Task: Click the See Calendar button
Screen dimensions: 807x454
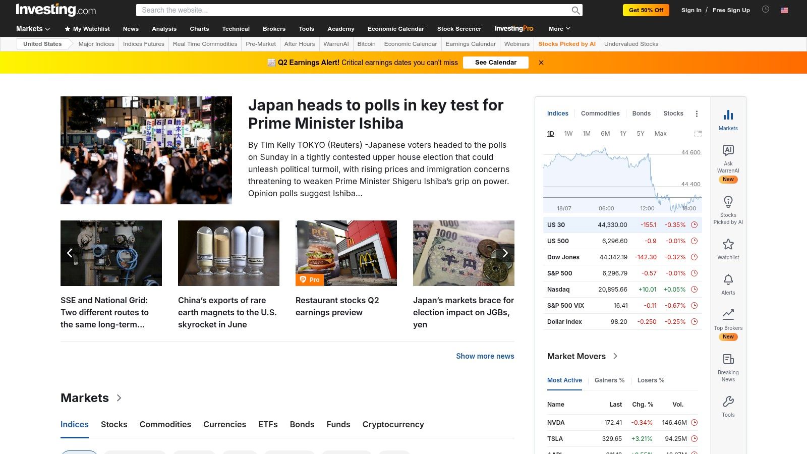Action: [x=495, y=63]
